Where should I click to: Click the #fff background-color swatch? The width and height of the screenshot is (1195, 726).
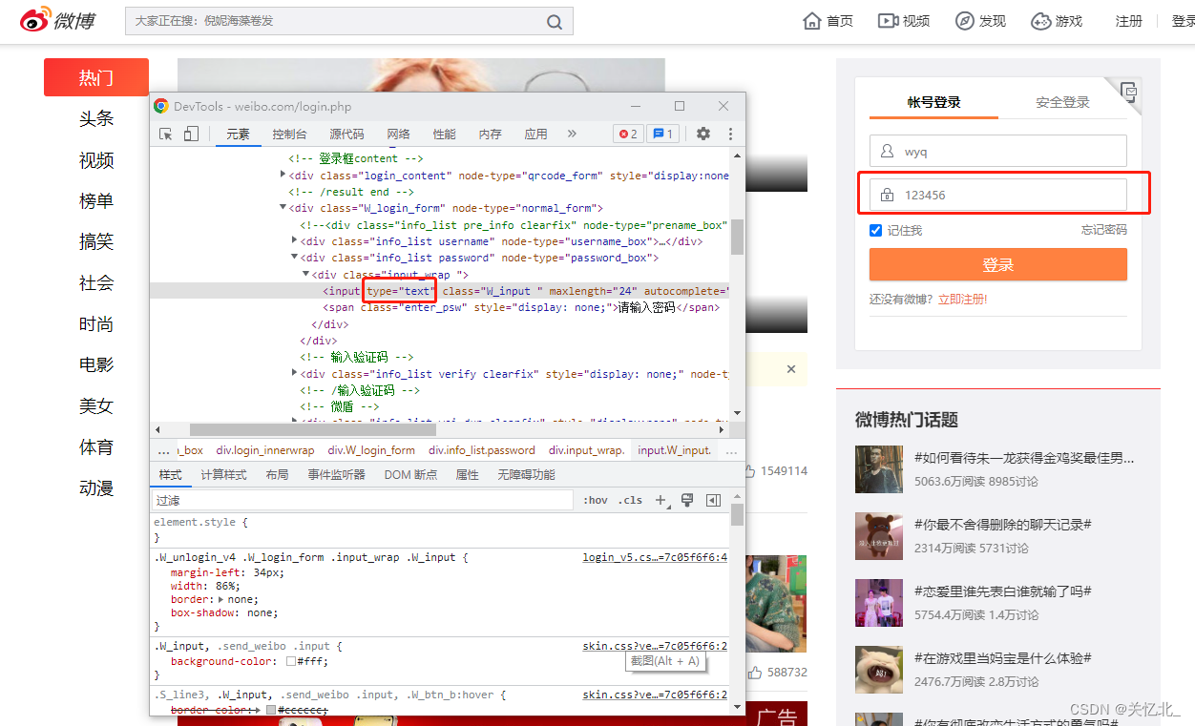291,661
